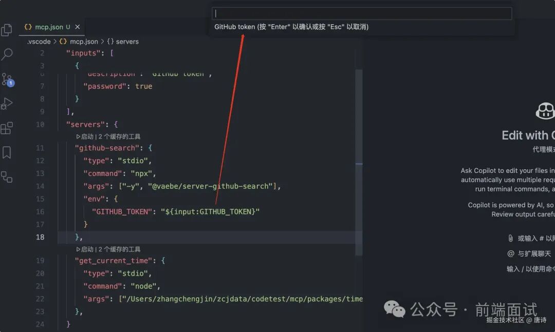Image resolution: width=555 pixels, height=332 pixels.
Task: Click the paperclip attach icon in chat
Action: pos(510,238)
